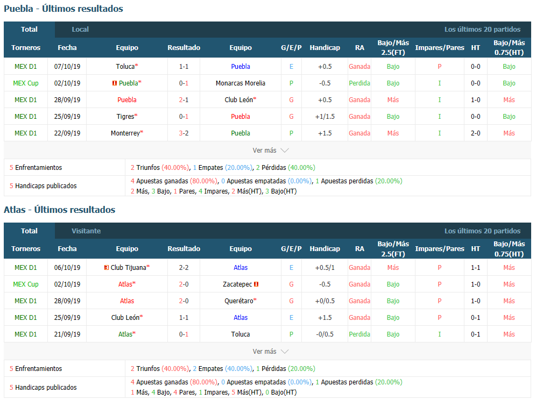Click the Atlas - Últimos resultados heading
The image size is (536, 400).
(x=60, y=210)
